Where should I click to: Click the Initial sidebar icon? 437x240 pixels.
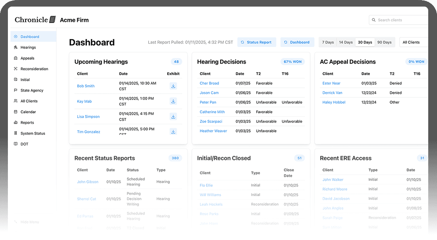(x=16, y=79)
